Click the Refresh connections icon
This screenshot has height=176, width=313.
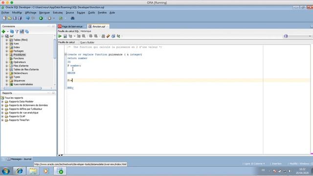pyautogui.click(x=12, y=31)
